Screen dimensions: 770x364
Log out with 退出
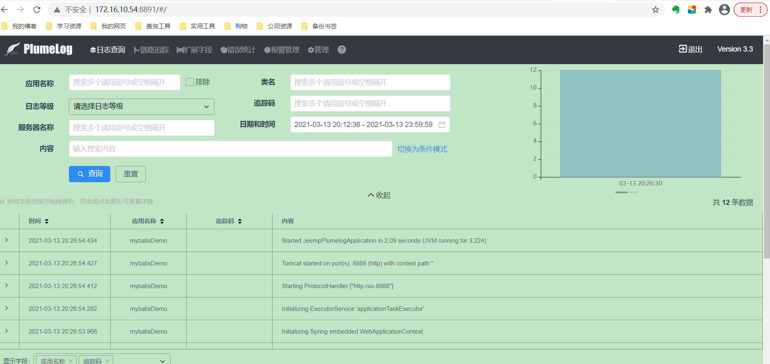tap(691, 49)
